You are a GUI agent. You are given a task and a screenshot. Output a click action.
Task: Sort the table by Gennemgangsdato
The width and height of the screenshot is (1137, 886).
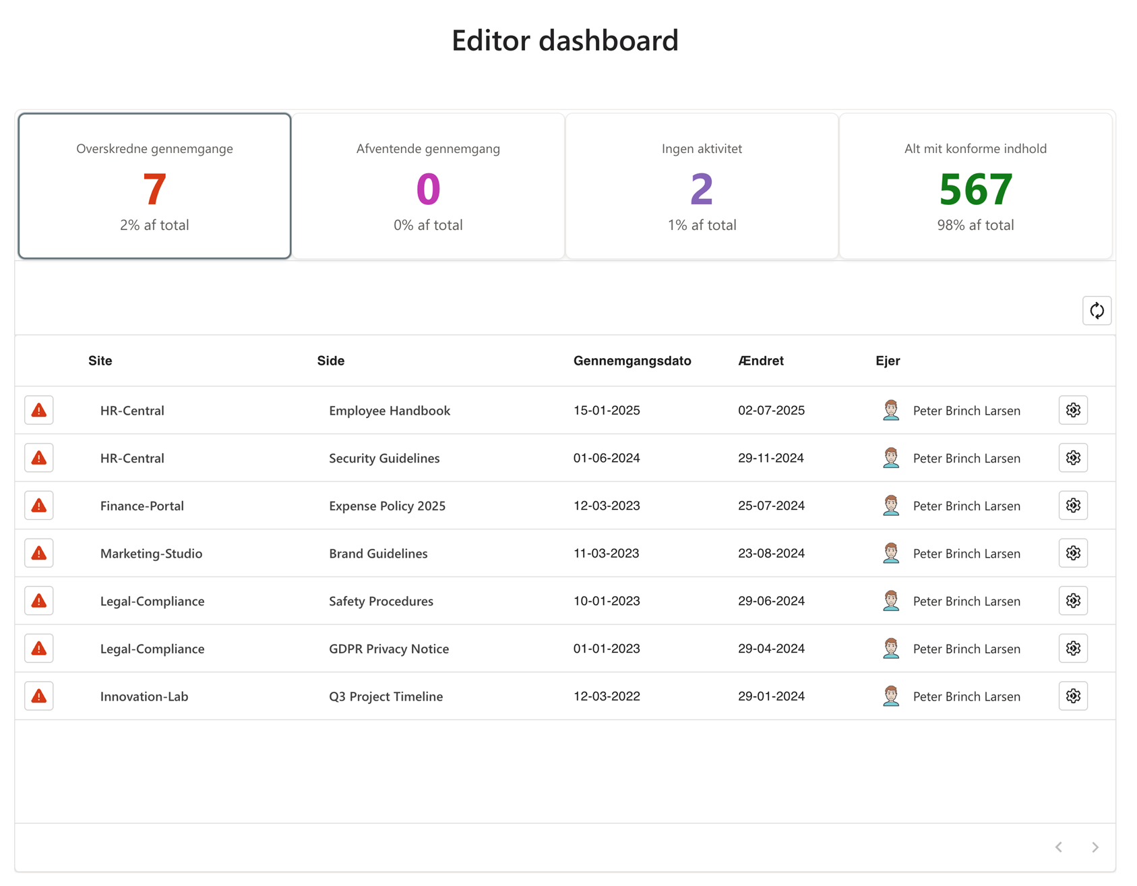coord(632,361)
